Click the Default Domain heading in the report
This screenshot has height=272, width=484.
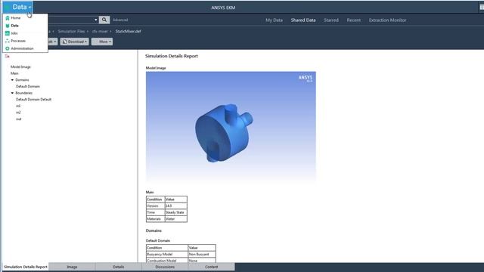(158, 240)
